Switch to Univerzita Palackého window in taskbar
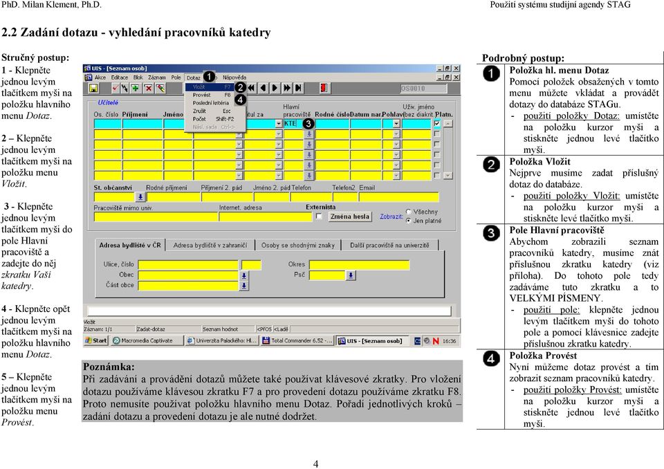Image resolution: width=664 pixels, height=469 pixels. 222,340
